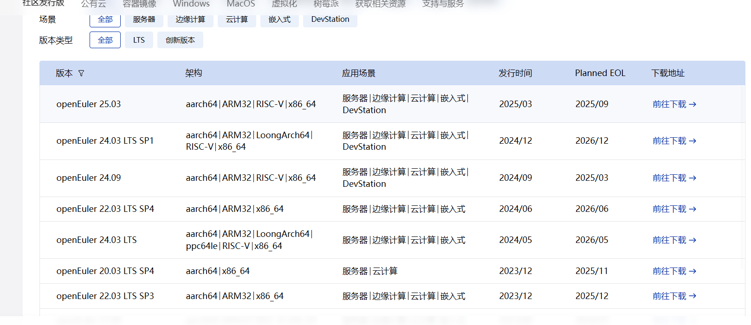
Task: Click the filter icon beside 版本 header
Action: coord(81,73)
